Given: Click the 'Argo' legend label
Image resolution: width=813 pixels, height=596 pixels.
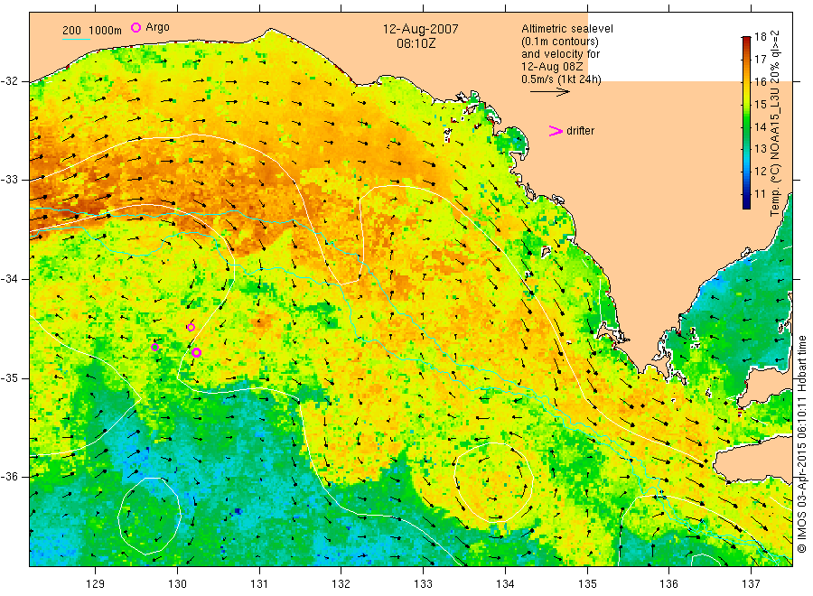Looking at the screenshot, I should tap(157, 27).
